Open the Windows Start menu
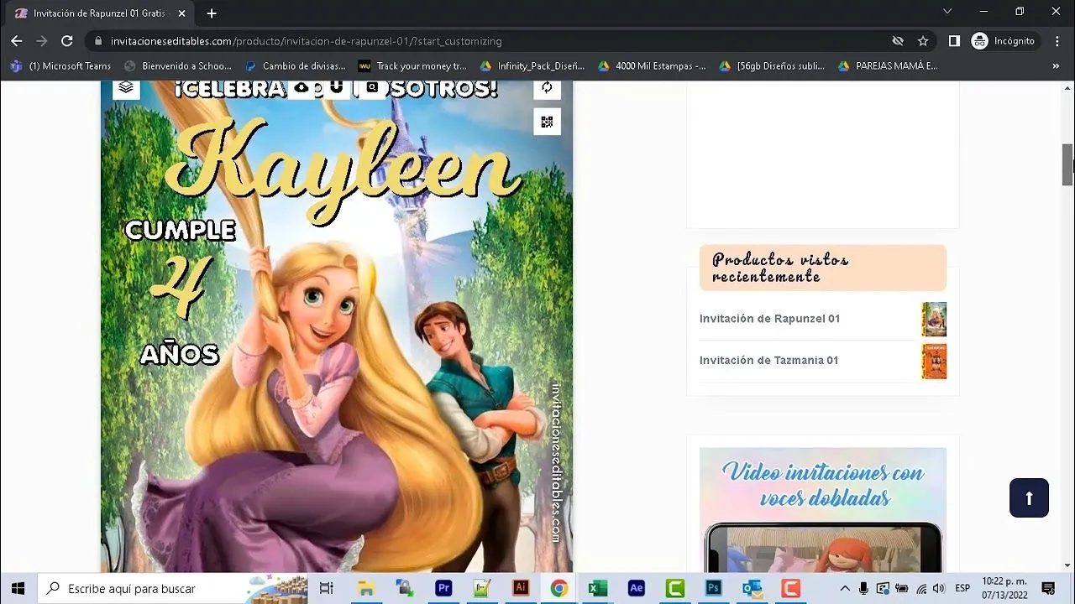The height and width of the screenshot is (604, 1075). (x=18, y=588)
